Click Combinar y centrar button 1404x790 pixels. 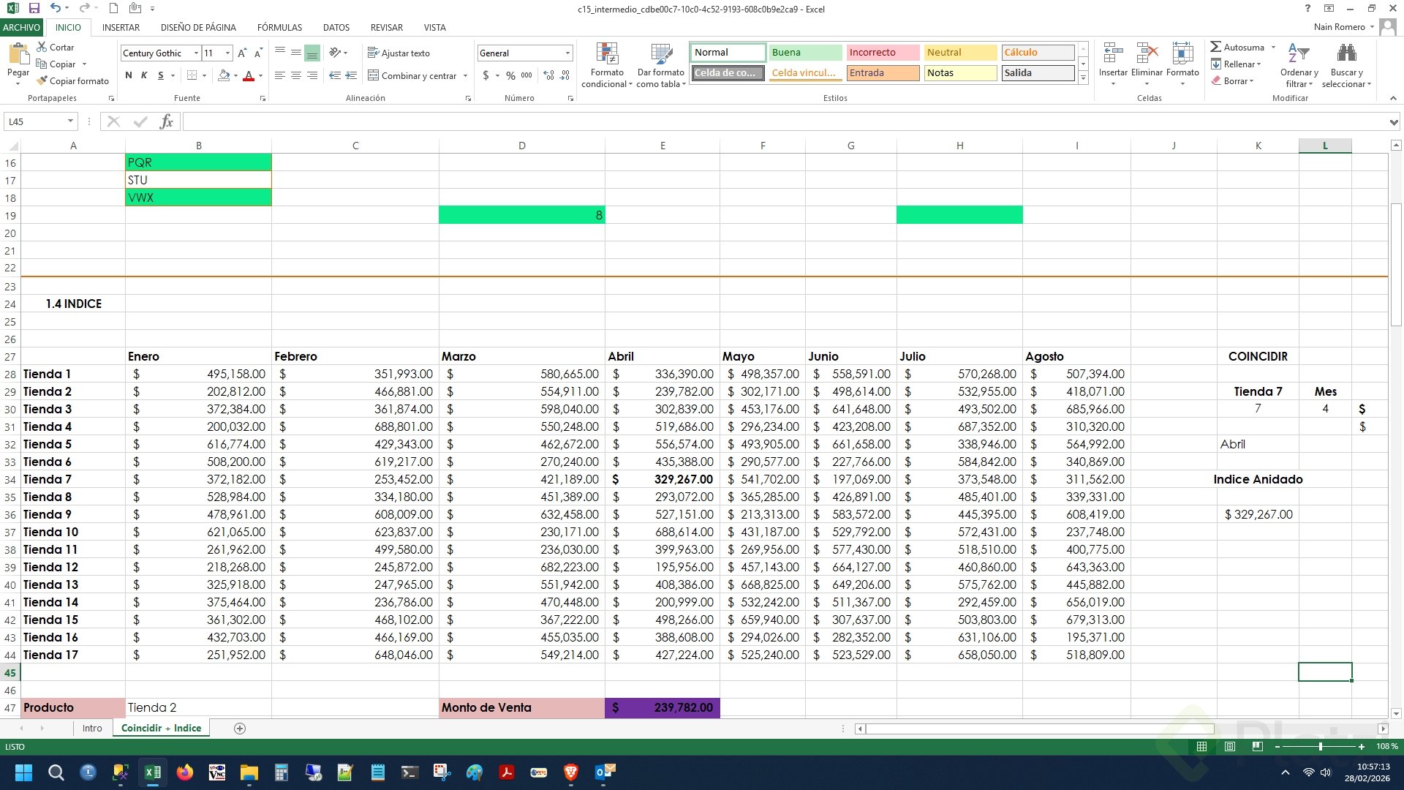(412, 75)
